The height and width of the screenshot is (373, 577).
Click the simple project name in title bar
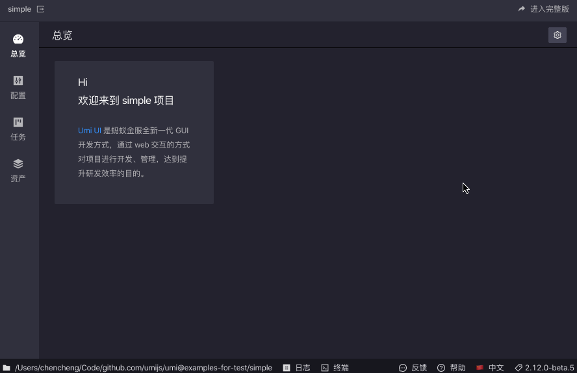tap(19, 9)
